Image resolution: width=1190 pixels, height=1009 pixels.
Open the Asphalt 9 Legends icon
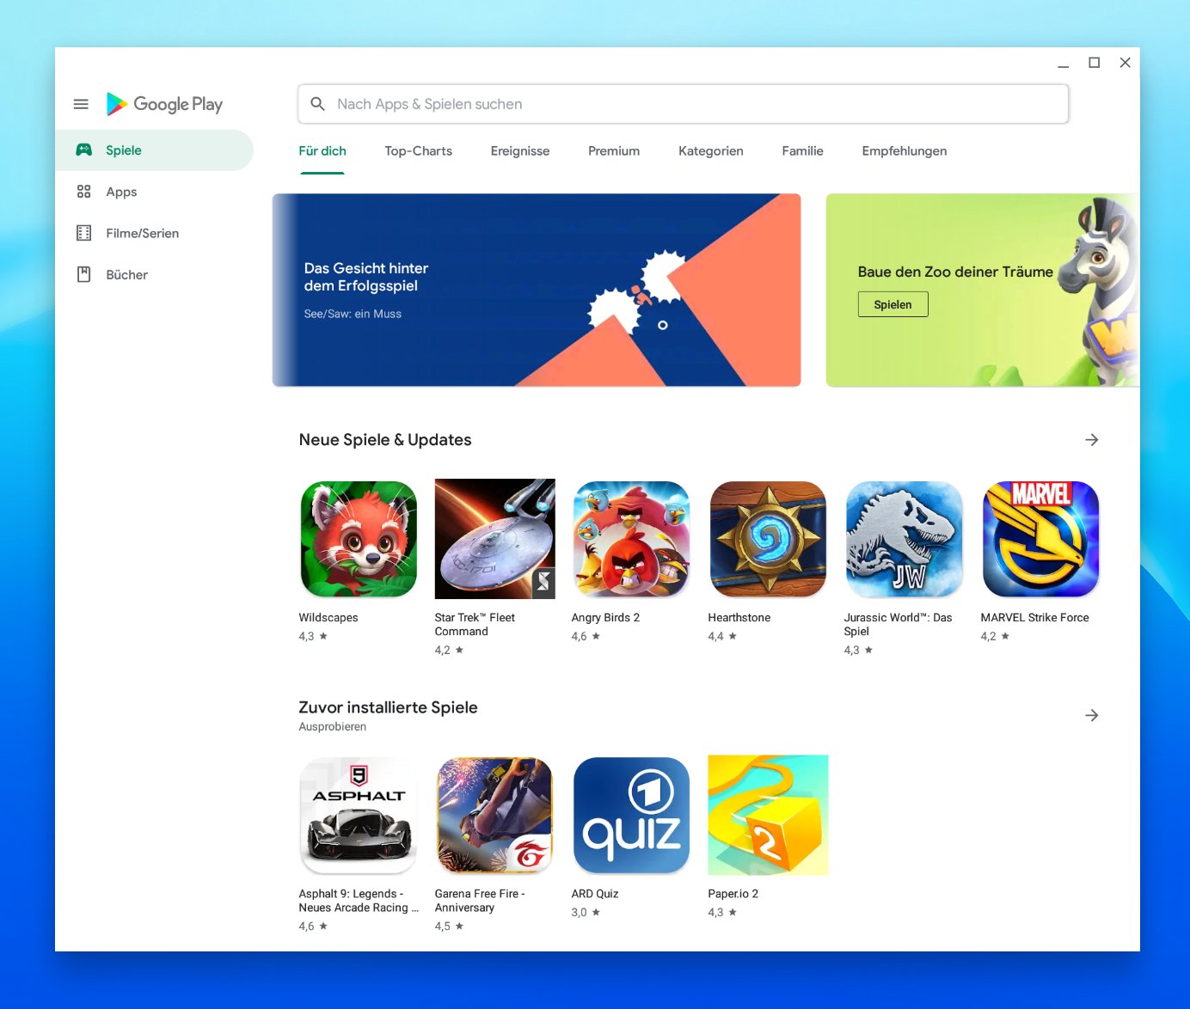[359, 815]
